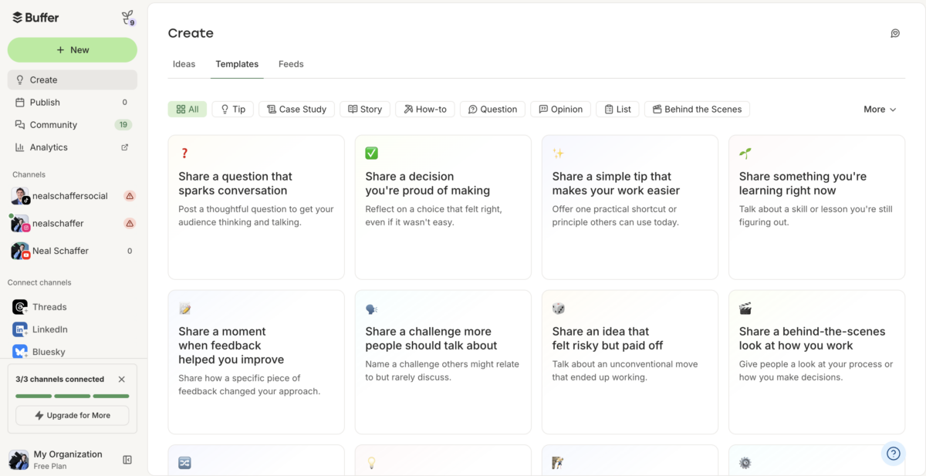Open Analytics in the sidebar

[x=73, y=147]
